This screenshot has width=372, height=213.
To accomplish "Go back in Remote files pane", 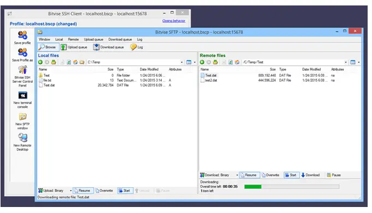I will point(202,62).
